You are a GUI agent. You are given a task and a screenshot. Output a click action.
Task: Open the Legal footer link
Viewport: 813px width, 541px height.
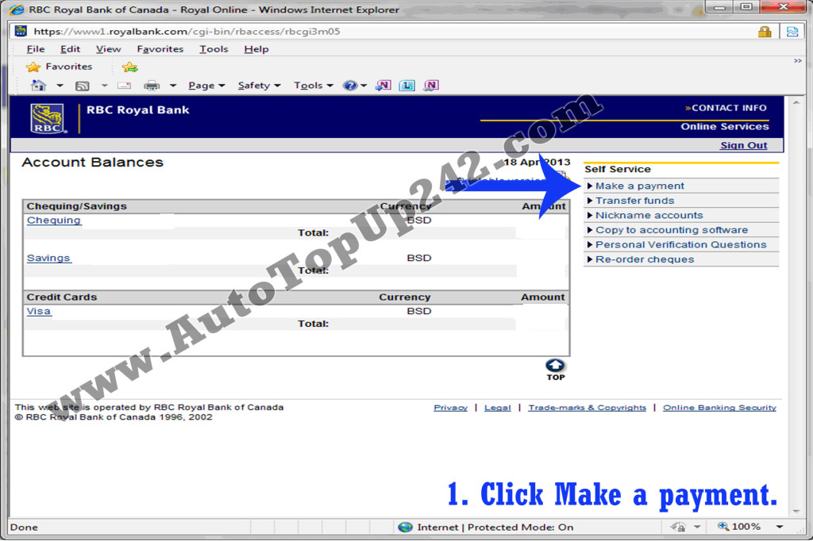498,408
